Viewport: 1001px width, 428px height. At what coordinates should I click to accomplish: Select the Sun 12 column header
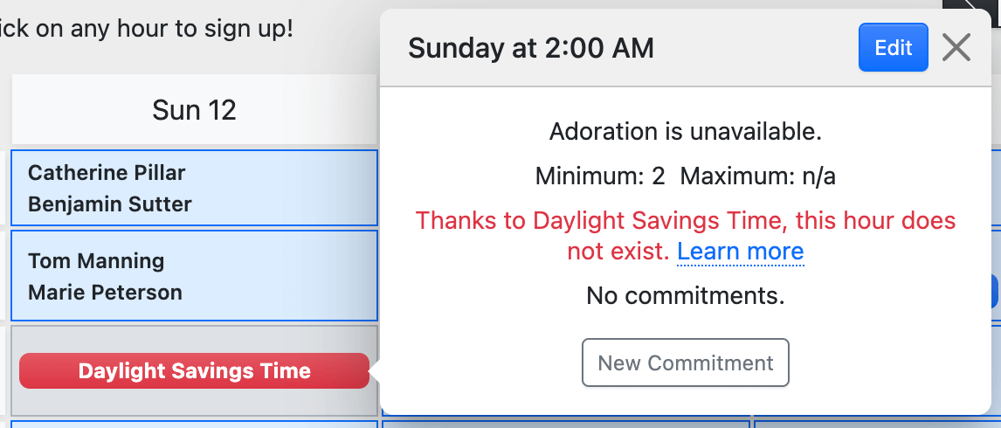point(194,110)
